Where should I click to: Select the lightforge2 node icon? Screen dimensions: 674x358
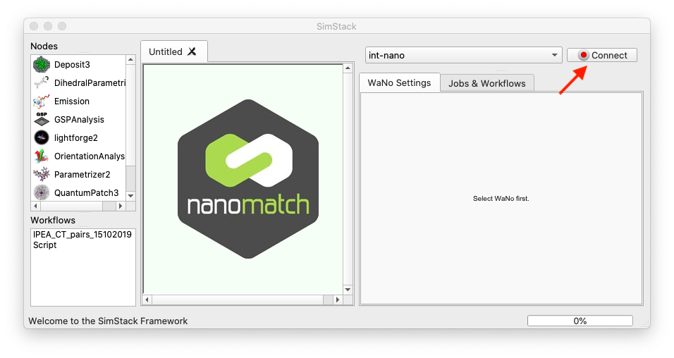coord(42,137)
